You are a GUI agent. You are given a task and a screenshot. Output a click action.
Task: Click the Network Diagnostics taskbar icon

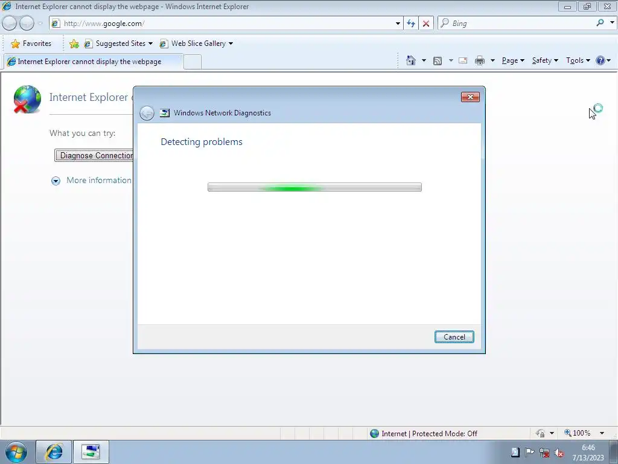[91, 452]
